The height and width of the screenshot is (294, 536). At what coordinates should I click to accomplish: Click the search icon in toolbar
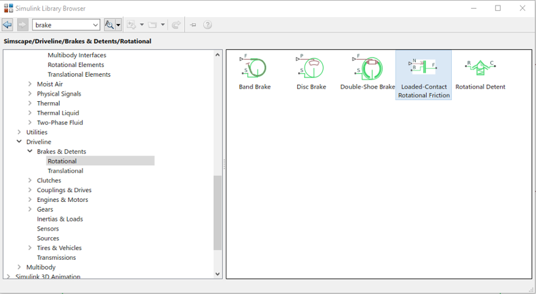click(x=109, y=25)
